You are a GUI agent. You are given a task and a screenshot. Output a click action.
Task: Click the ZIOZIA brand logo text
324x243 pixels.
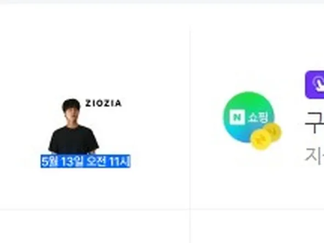point(103,103)
